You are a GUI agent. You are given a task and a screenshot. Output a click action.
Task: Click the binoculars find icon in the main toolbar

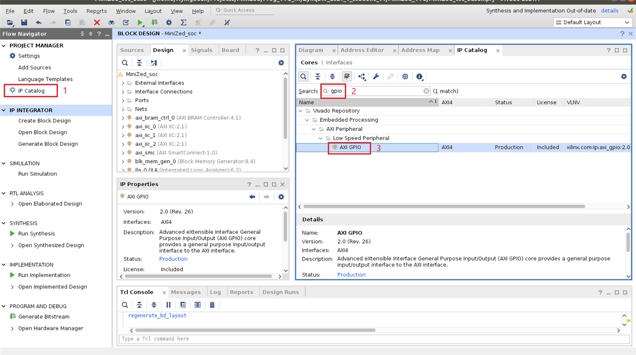[x=111, y=22]
